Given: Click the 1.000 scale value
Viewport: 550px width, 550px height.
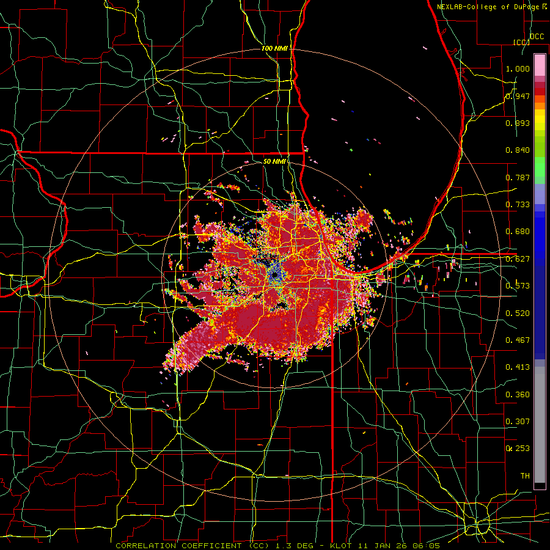Looking at the screenshot, I should coord(518,68).
